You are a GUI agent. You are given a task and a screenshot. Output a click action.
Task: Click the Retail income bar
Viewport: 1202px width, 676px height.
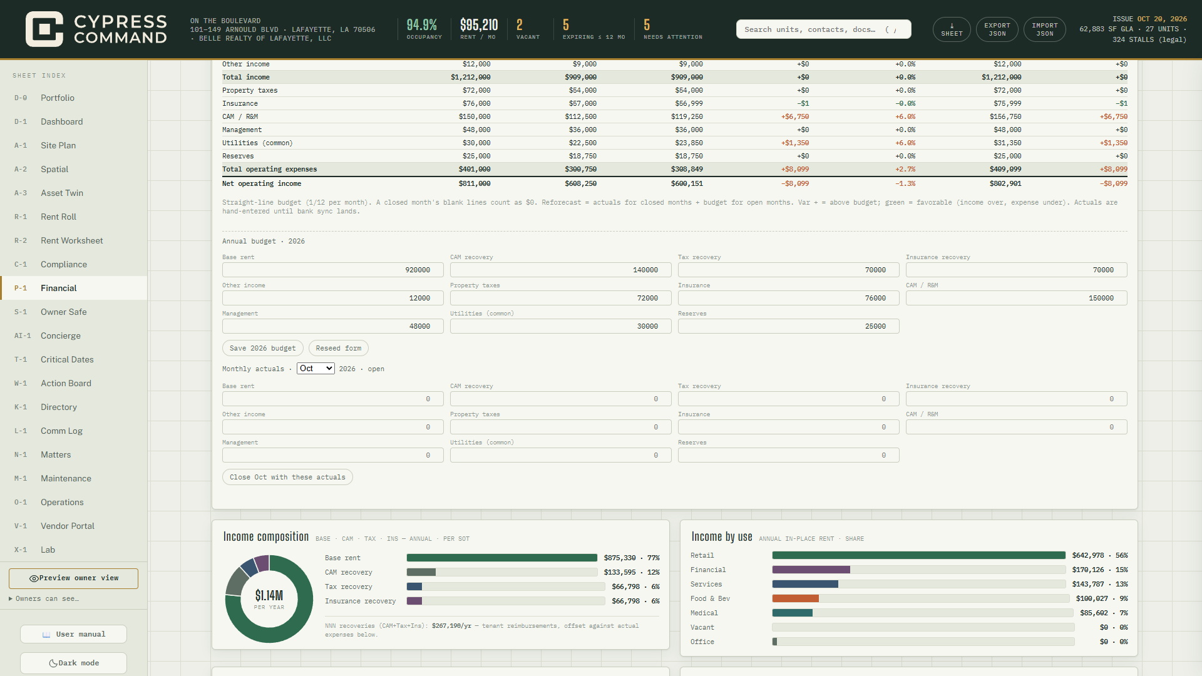(918, 555)
